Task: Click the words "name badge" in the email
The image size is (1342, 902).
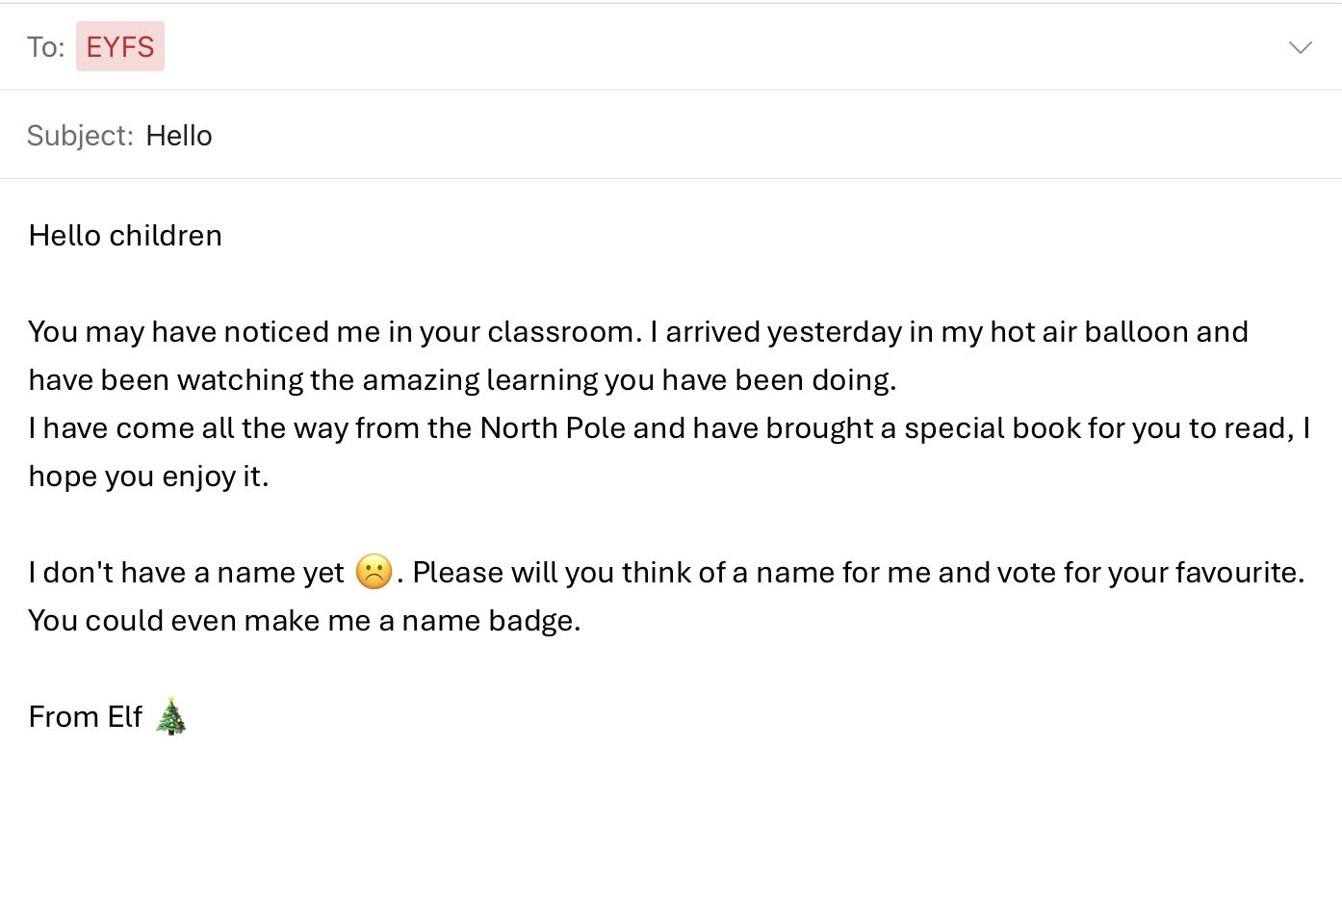Action: pos(488,621)
